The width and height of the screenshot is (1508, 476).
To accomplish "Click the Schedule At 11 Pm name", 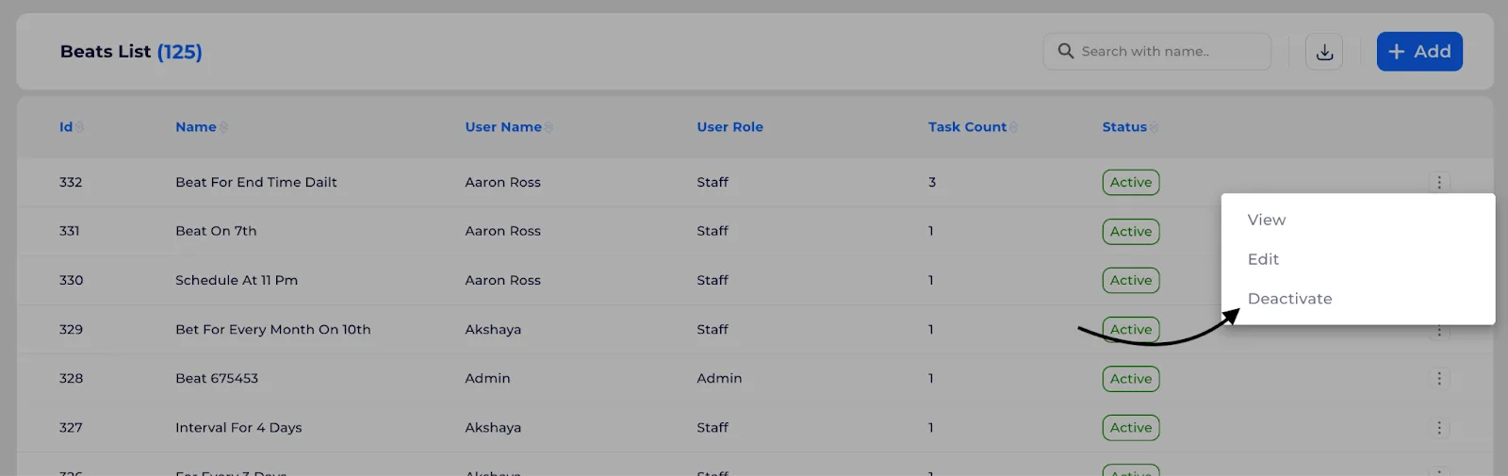I will point(237,281).
